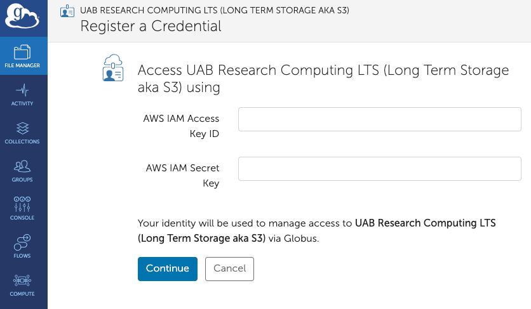Open the Compute chip icon
Viewport: 531px width, 309px height.
[23, 280]
